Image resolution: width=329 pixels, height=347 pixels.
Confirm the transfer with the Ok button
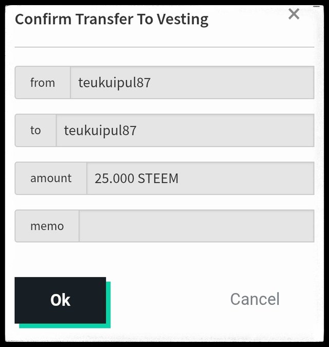coord(60,300)
